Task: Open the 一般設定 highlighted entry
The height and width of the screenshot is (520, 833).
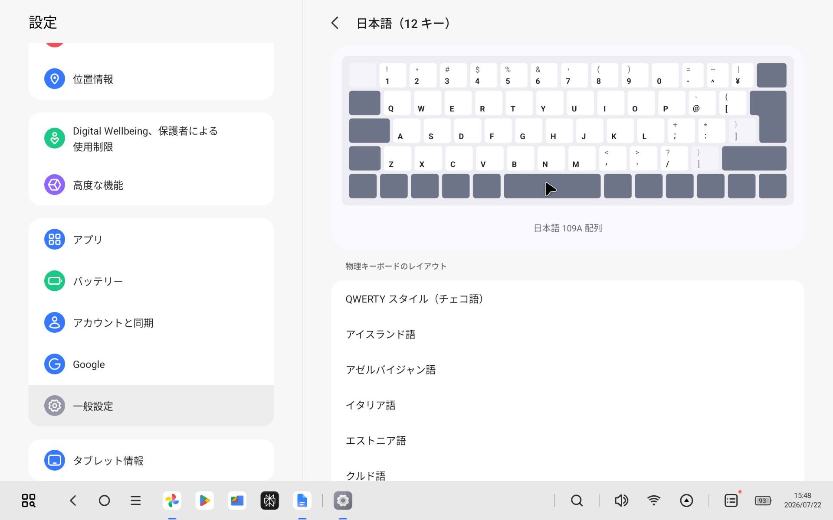Action: [x=151, y=406]
